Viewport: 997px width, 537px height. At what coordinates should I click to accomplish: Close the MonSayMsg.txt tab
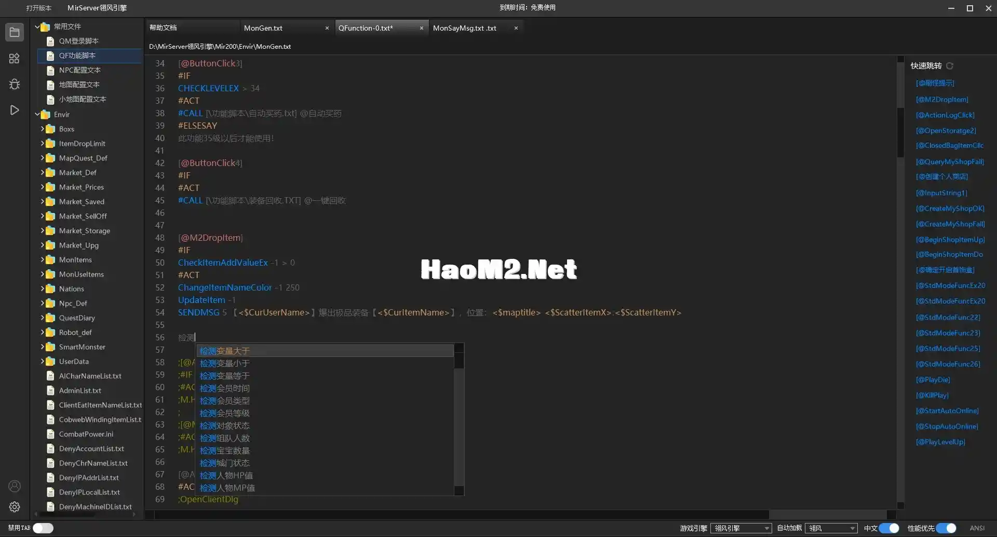click(x=516, y=28)
